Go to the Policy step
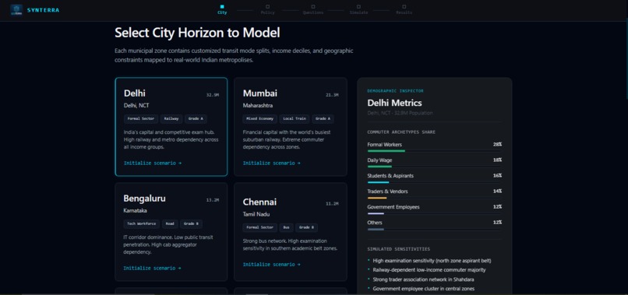This screenshot has height=295, width=628. click(x=267, y=9)
